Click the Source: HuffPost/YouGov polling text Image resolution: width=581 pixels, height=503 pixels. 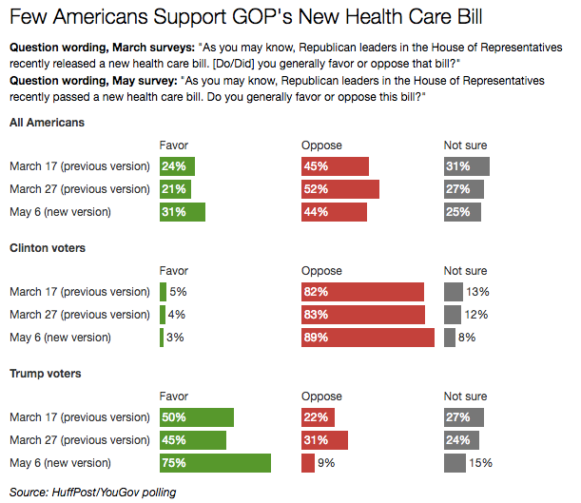point(92,493)
